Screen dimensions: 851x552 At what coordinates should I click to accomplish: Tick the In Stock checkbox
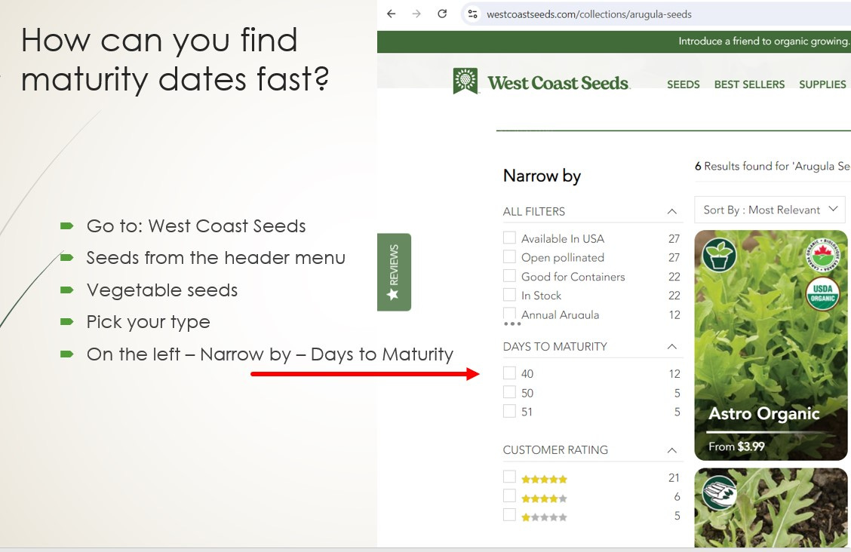click(x=509, y=295)
